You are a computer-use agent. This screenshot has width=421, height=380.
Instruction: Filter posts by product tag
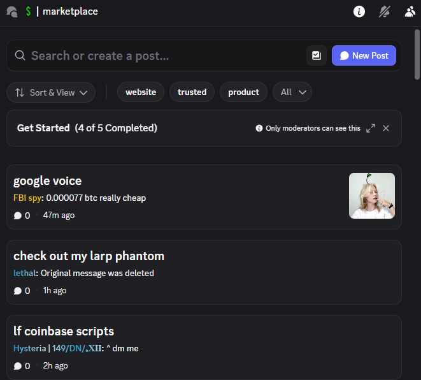(243, 92)
